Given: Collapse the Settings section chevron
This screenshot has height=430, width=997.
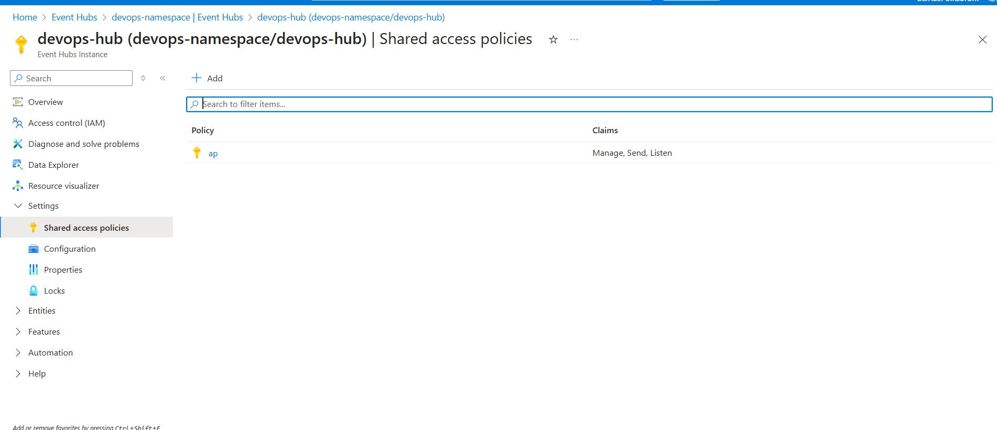Looking at the screenshot, I should pos(18,206).
